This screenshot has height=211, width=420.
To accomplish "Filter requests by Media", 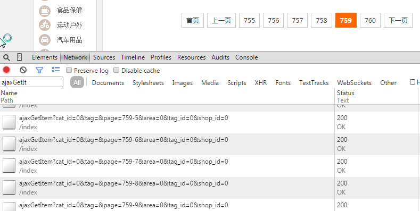I will 210,83.
